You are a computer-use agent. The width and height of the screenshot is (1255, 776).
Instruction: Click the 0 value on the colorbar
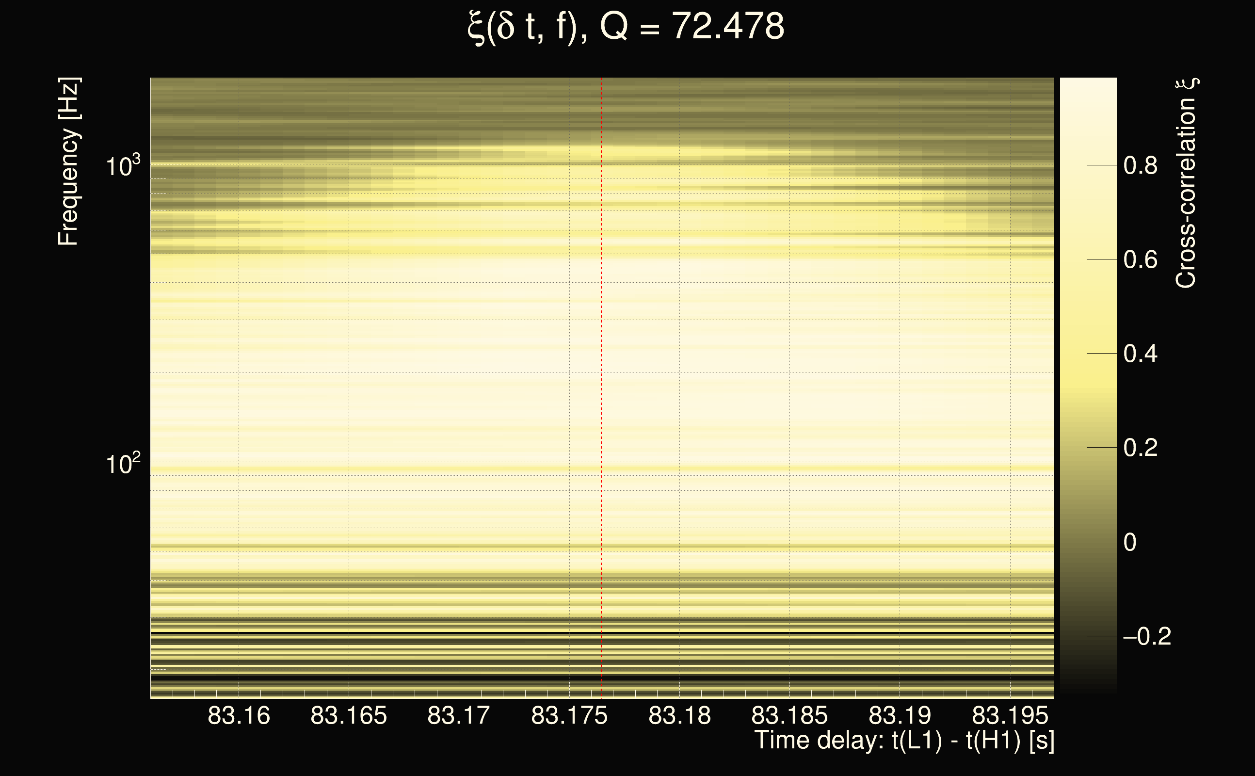[x=1130, y=542]
